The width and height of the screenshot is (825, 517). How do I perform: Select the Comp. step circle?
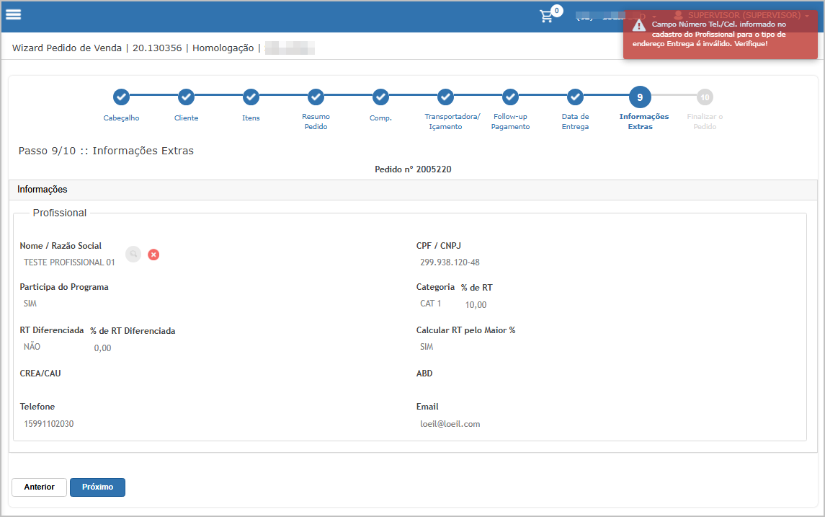(380, 97)
